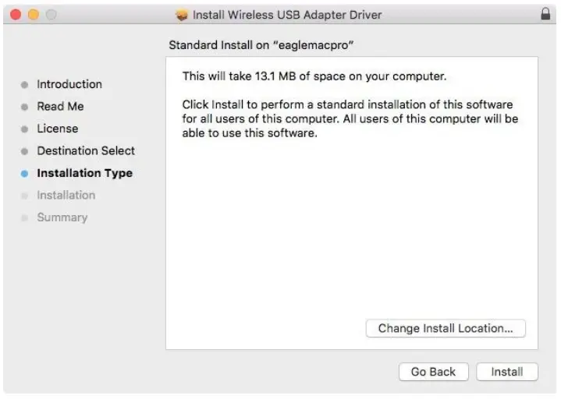Select the Read Me step
Screen dimensions: 561x399
[x=60, y=106]
